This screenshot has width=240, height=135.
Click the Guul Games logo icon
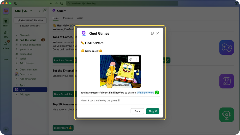(83, 33)
